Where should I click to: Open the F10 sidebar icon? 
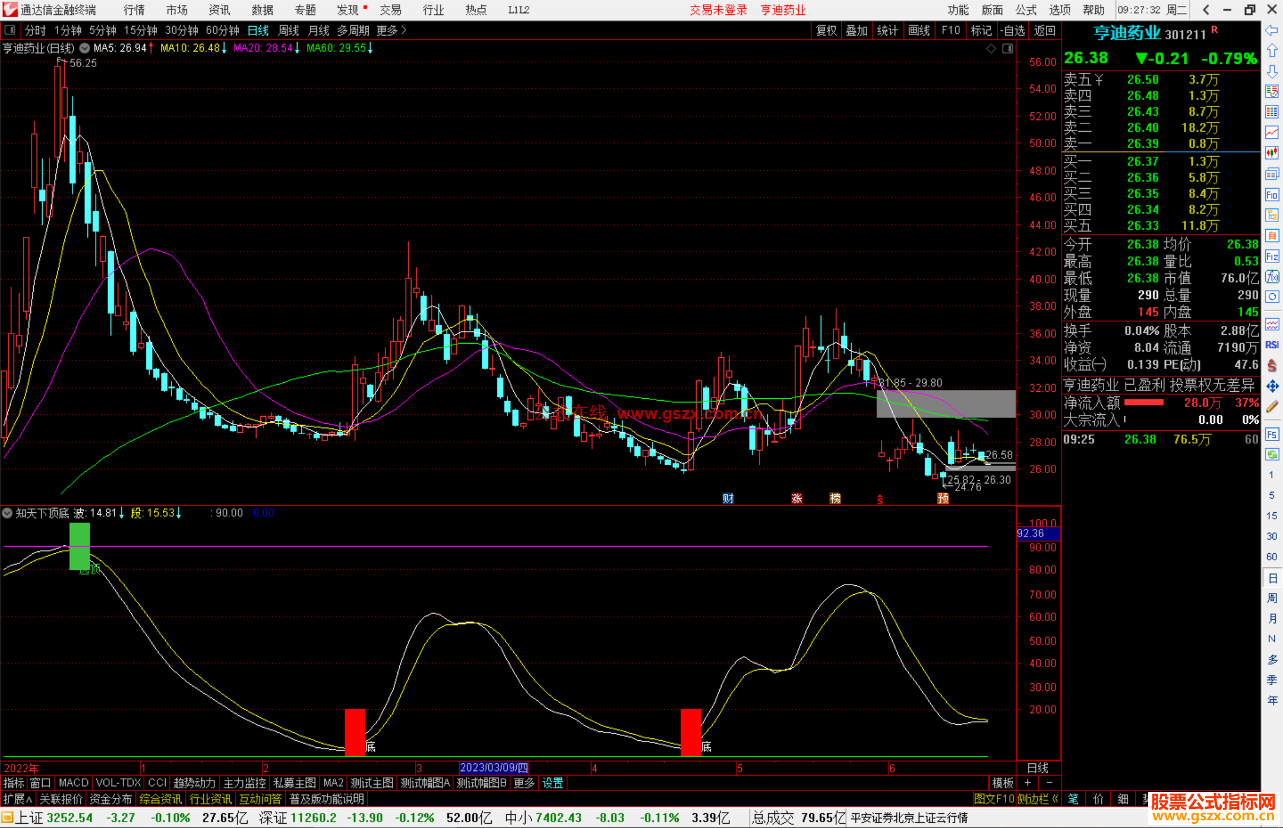click(x=1272, y=195)
